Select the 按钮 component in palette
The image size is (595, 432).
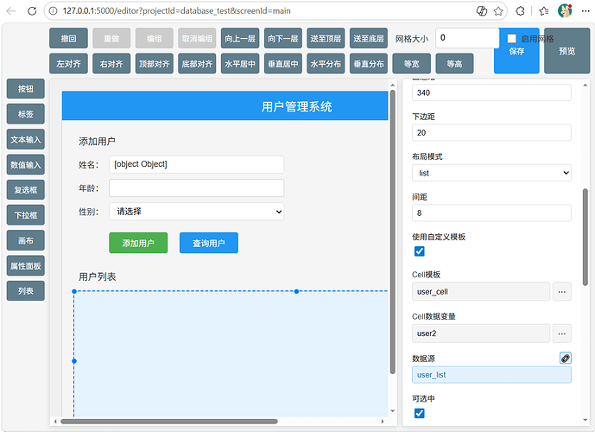tap(26, 88)
